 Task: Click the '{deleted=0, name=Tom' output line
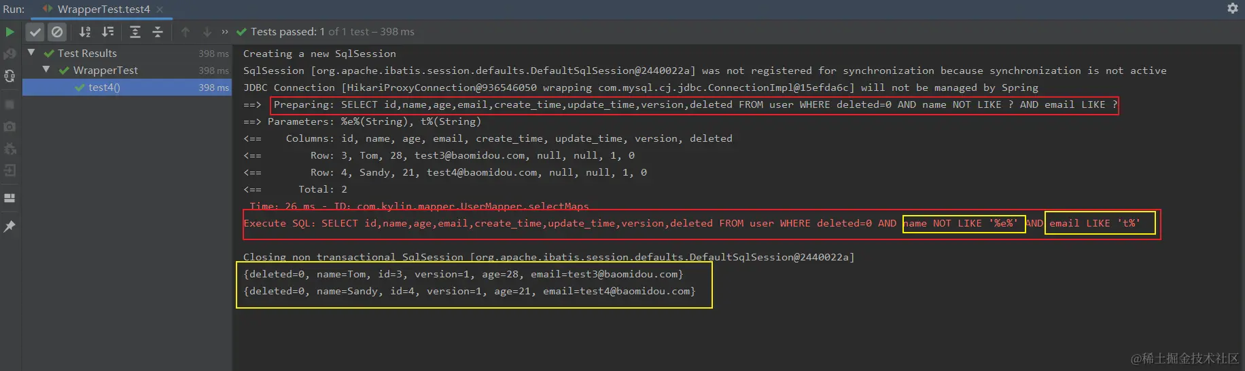(x=463, y=274)
